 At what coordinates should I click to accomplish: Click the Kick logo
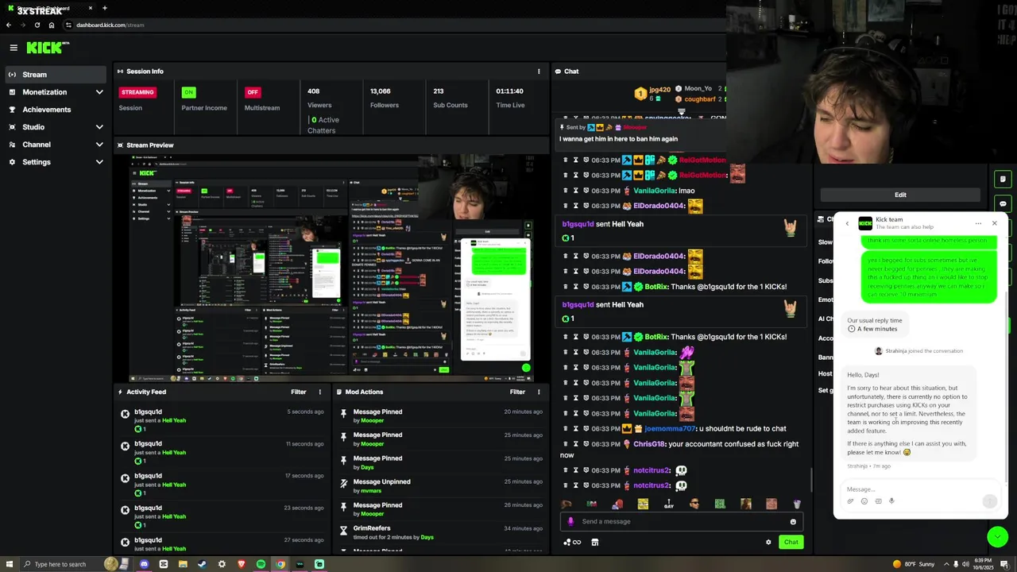pos(48,48)
